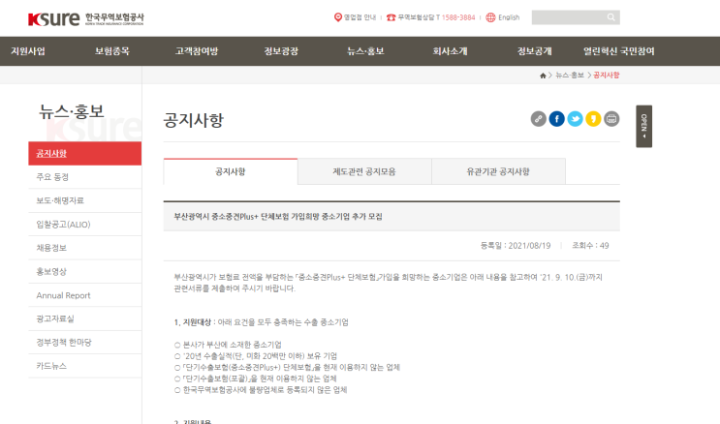Click the 1. 지원대상 heading text
This screenshot has height=424, width=720.
[x=193, y=322]
